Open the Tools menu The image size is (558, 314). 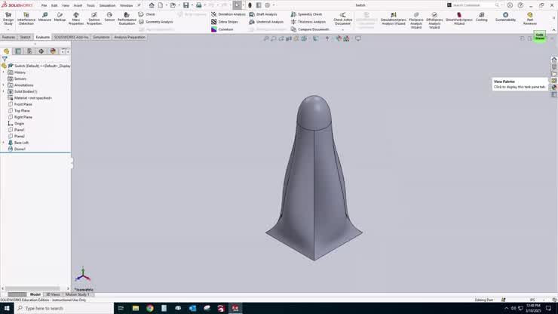click(x=90, y=5)
